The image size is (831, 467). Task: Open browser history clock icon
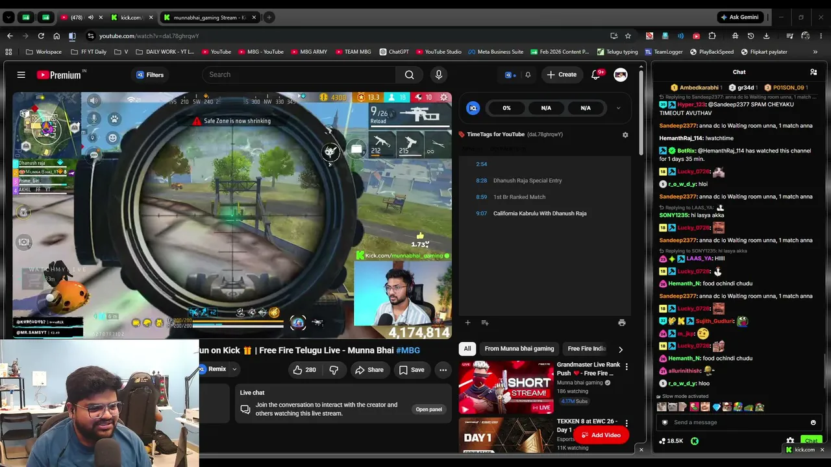750,36
